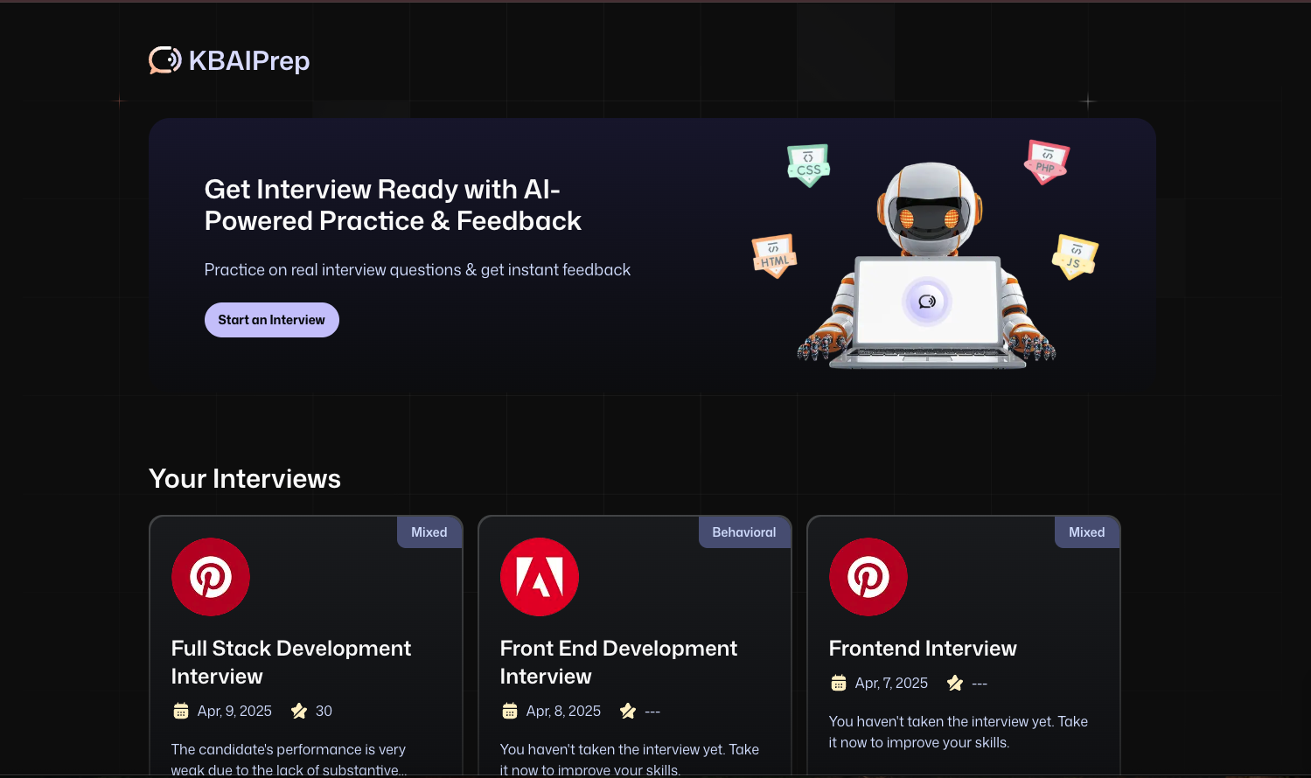Image resolution: width=1311 pixels, height=778 pixels.
Task: Click the CSS badge icon near robot
Action: 808,165
